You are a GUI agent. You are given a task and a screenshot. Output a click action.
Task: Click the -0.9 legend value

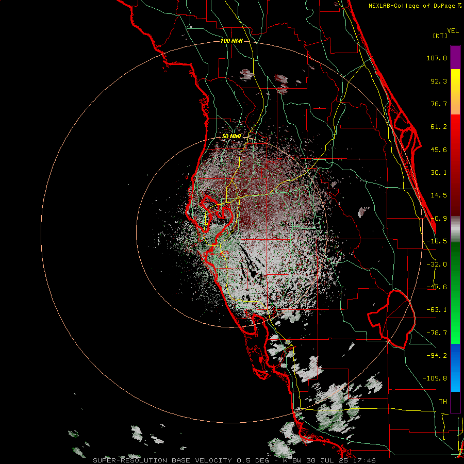[x=439, y=219]
